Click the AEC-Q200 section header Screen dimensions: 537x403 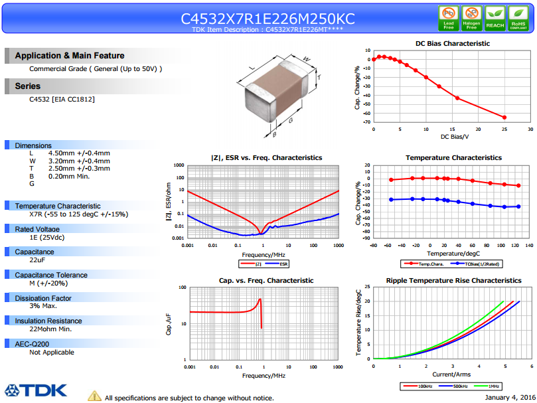click(x=32, y=344)
